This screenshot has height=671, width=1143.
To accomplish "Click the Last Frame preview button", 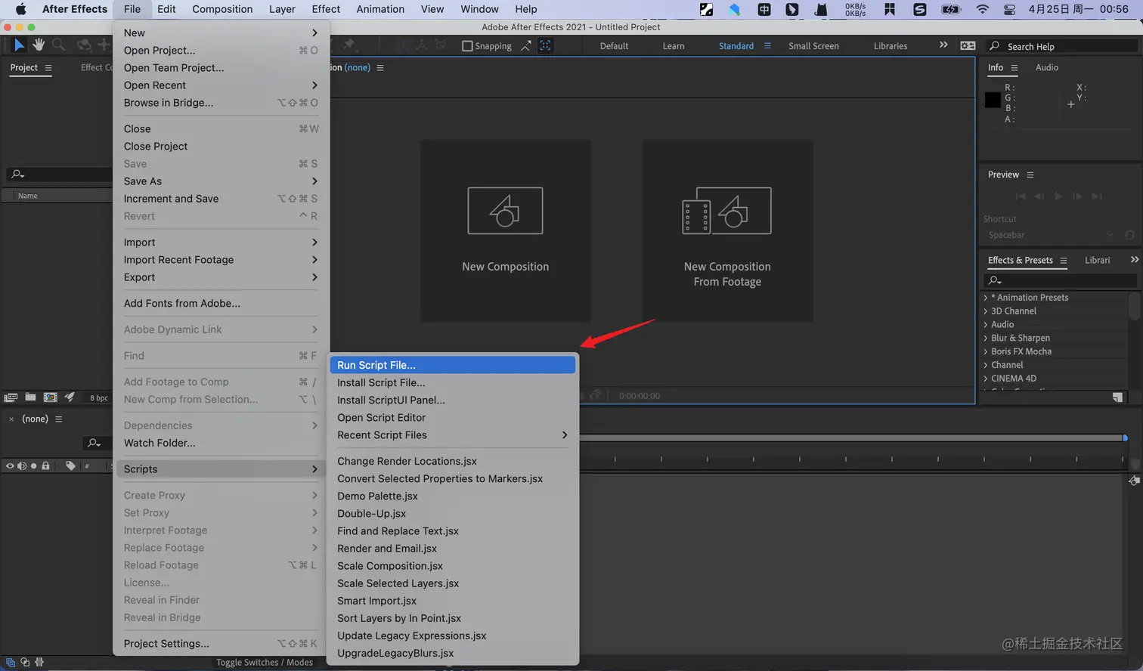I will pos(1097,196).
